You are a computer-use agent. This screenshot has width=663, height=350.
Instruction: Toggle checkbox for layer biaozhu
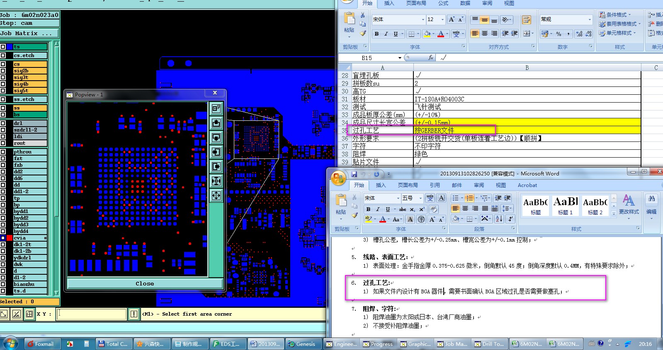(3, 284)
